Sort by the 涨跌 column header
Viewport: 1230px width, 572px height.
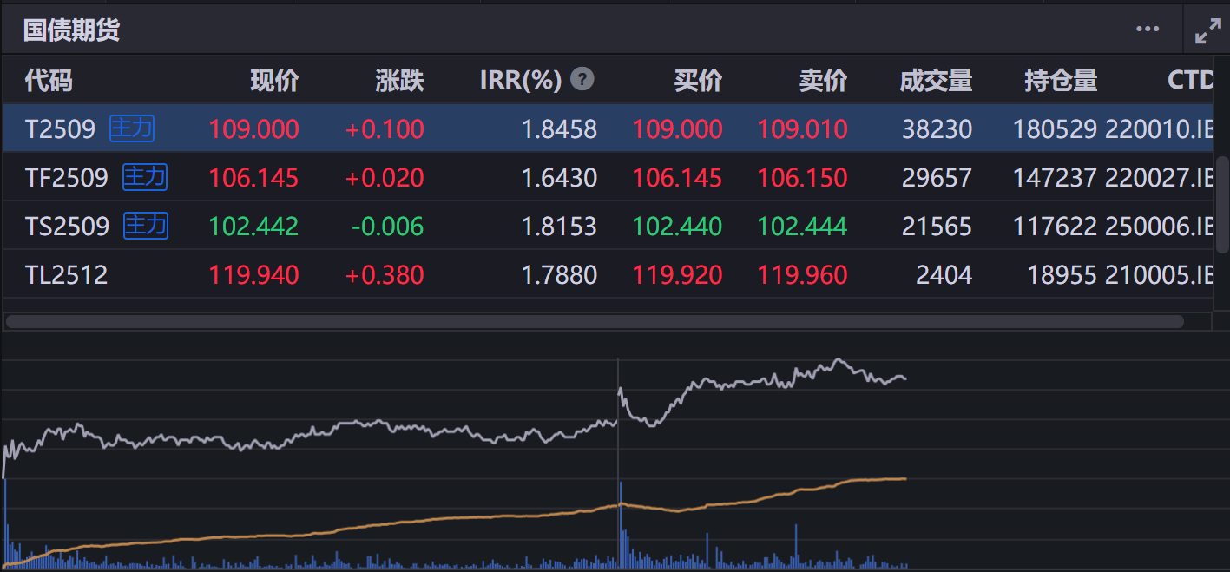pyautogui.click(x=400, y=81)
